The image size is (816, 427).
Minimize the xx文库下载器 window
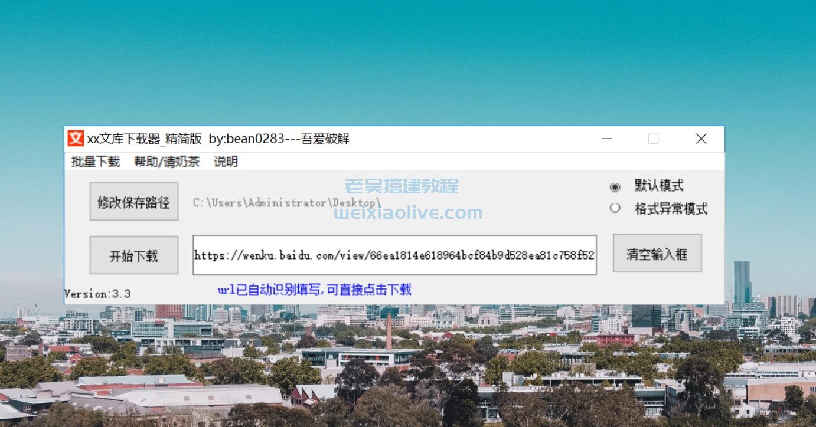click(x=607, y=139)
